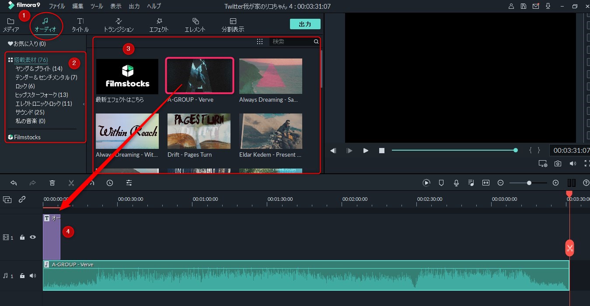Open the Filmstocks 最新エフェクト thumbnail

(127, 76)
